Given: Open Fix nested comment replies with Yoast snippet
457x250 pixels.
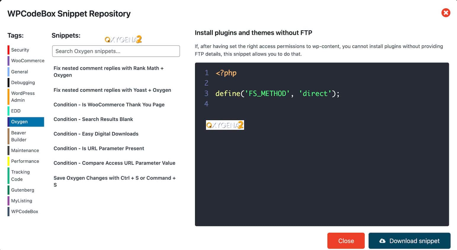Looking at the screenshot, I should pos(112,90).
